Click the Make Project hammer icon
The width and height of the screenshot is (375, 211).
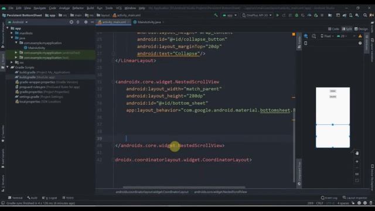216,15
